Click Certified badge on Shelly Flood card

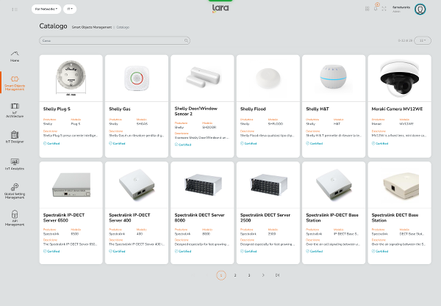tap(248, 143)
